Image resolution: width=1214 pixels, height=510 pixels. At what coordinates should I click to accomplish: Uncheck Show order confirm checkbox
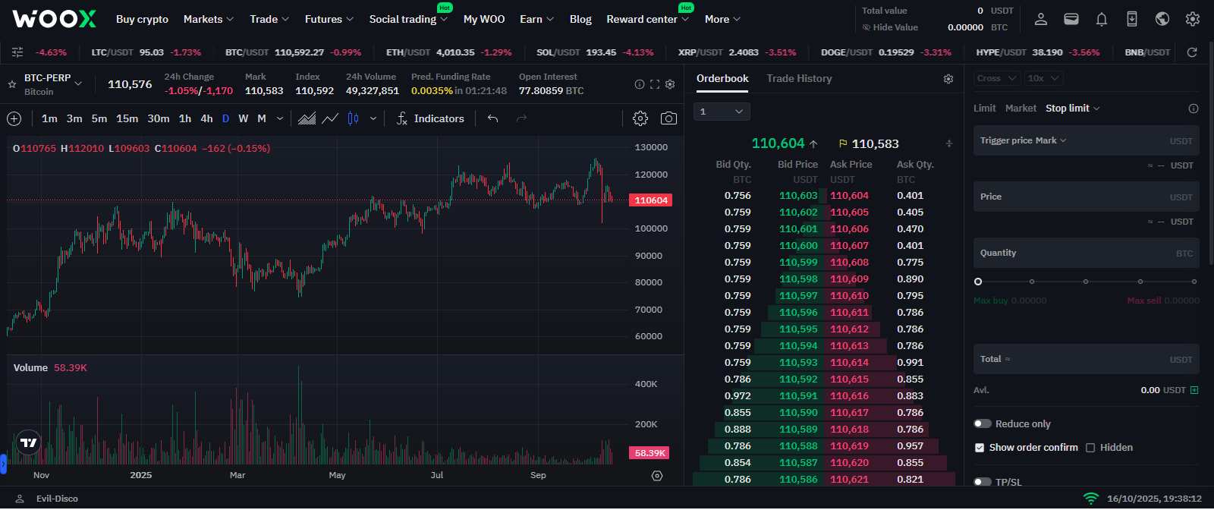coord(980,448)
